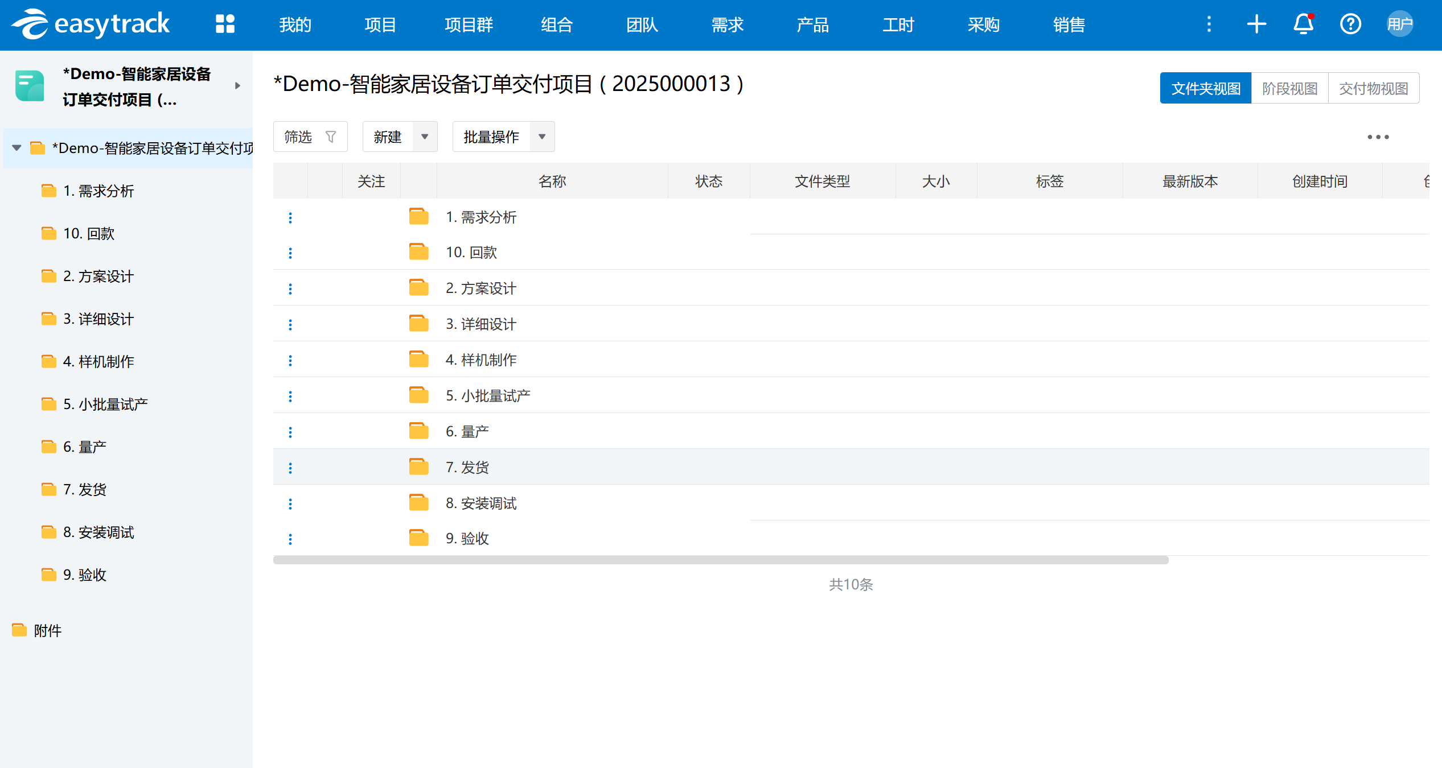This screenshot has width=1442, height=768.
Task: Open the vertical dots menu in top navbar
Action: [1209, 24]
